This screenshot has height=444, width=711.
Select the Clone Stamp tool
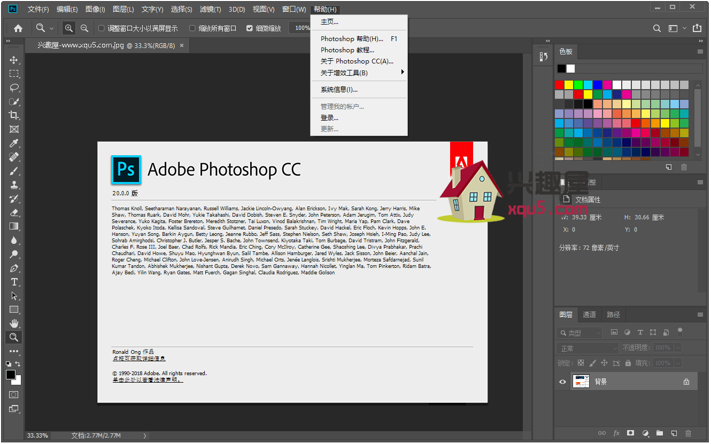(x=14, y=185)
